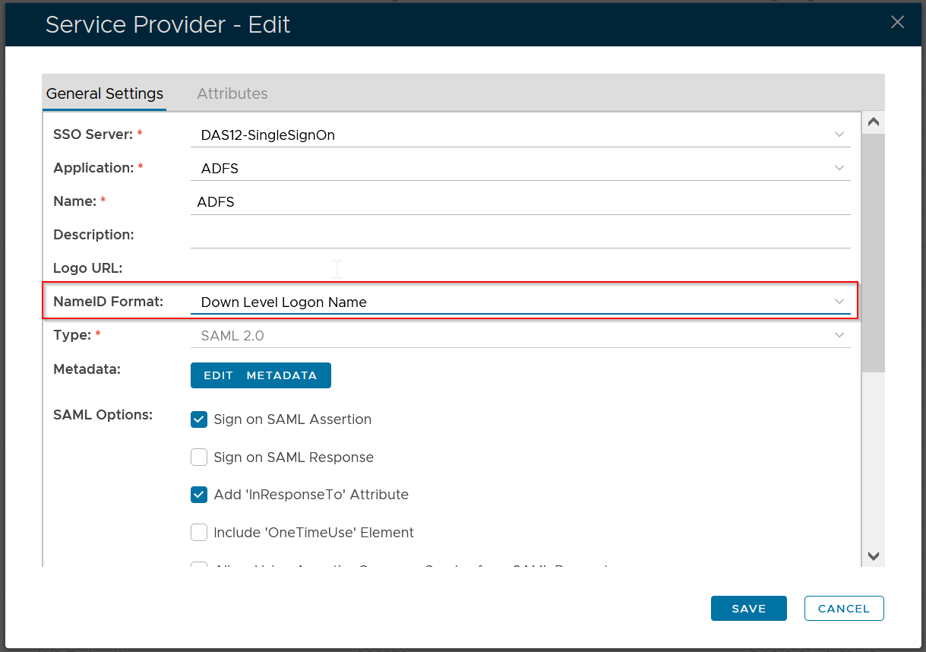Click the vertical scrollbar thumb
Screen dimensions: 926x652
click(873, 251)
